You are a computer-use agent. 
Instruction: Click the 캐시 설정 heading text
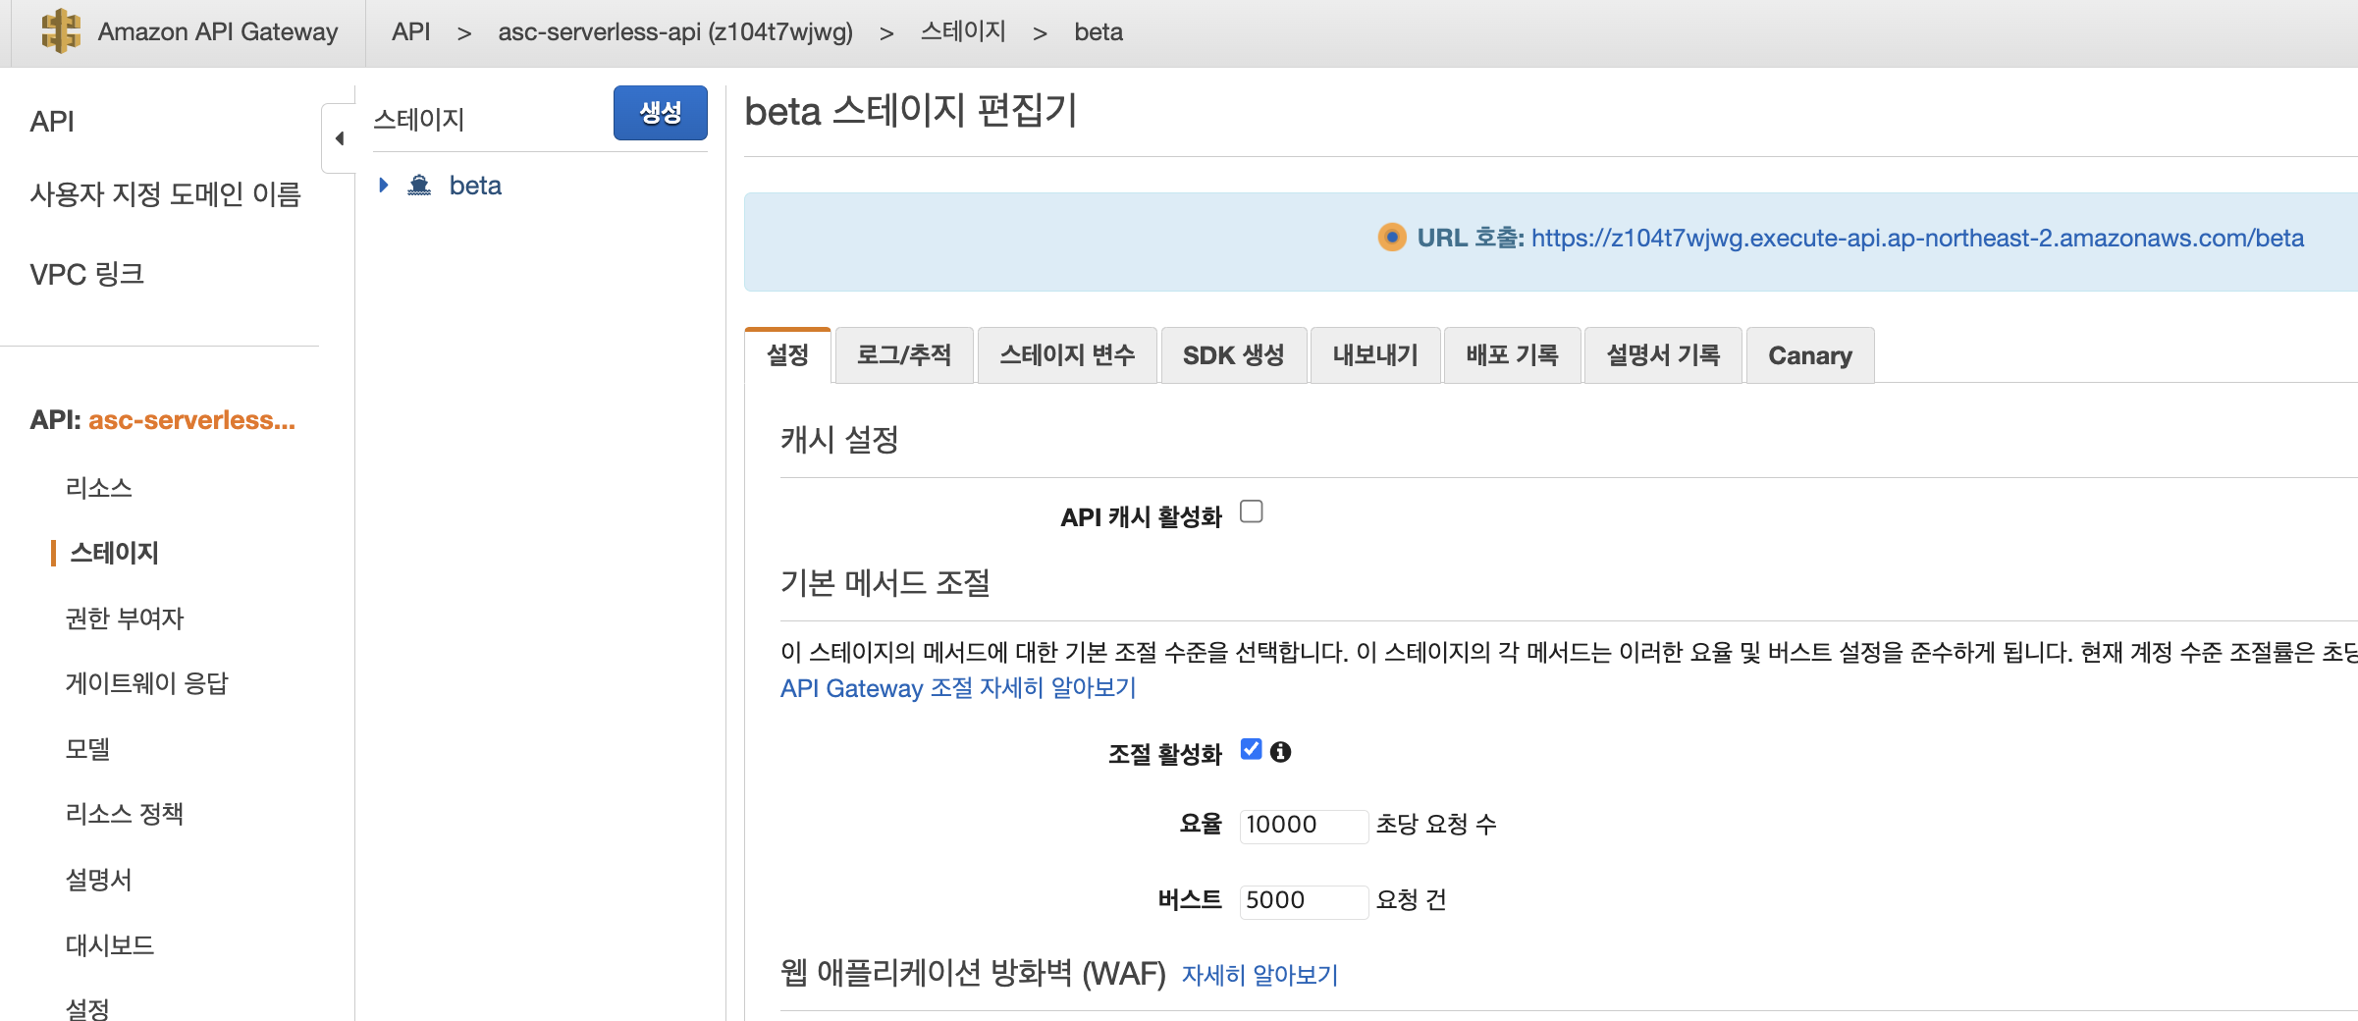pos(839,440)
